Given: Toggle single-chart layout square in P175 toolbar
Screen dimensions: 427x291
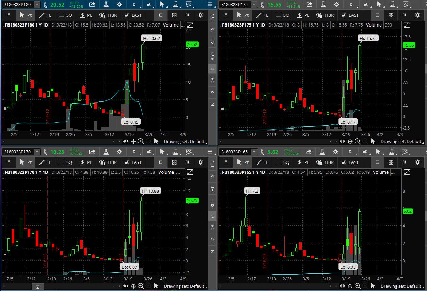Looking at the screenshot, I should (377, 15).
